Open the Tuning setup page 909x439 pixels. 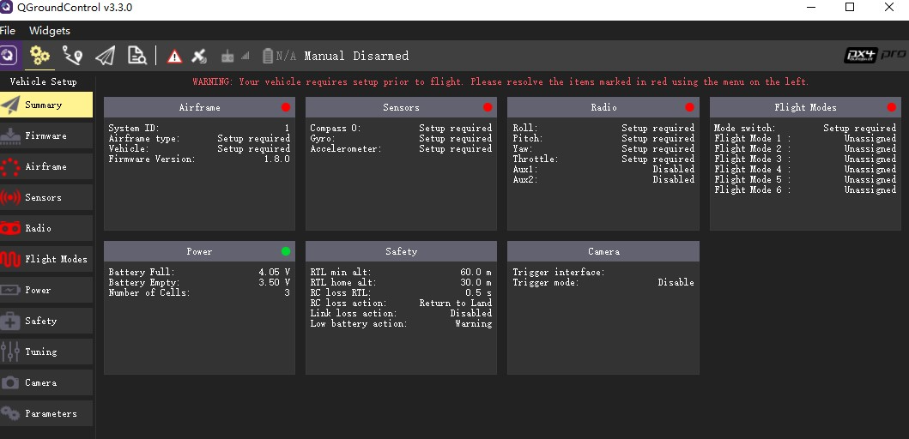(46, 352)
